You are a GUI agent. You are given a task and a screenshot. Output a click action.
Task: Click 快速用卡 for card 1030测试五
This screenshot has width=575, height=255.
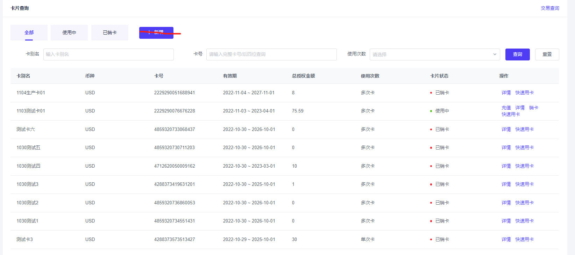524,147
